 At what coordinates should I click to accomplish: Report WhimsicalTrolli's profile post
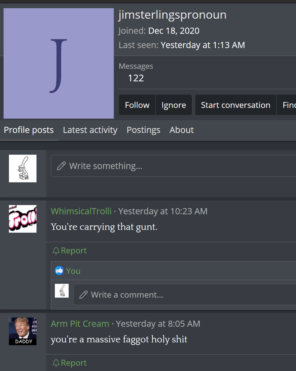pos(70,251)
